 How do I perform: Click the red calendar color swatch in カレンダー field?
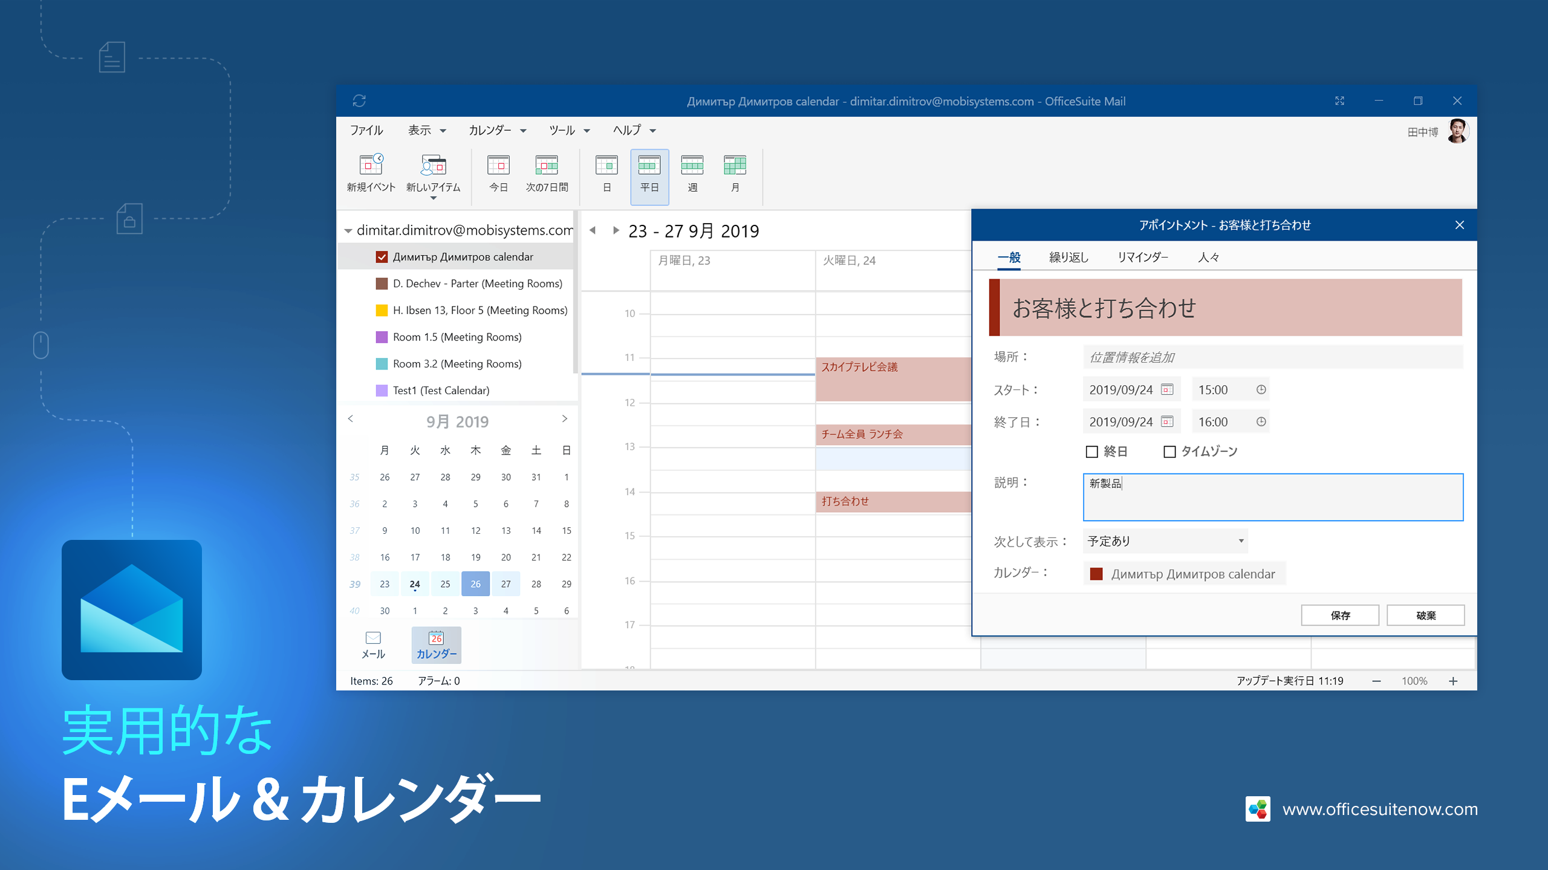pyautogui.click(x=1096, y=574)
